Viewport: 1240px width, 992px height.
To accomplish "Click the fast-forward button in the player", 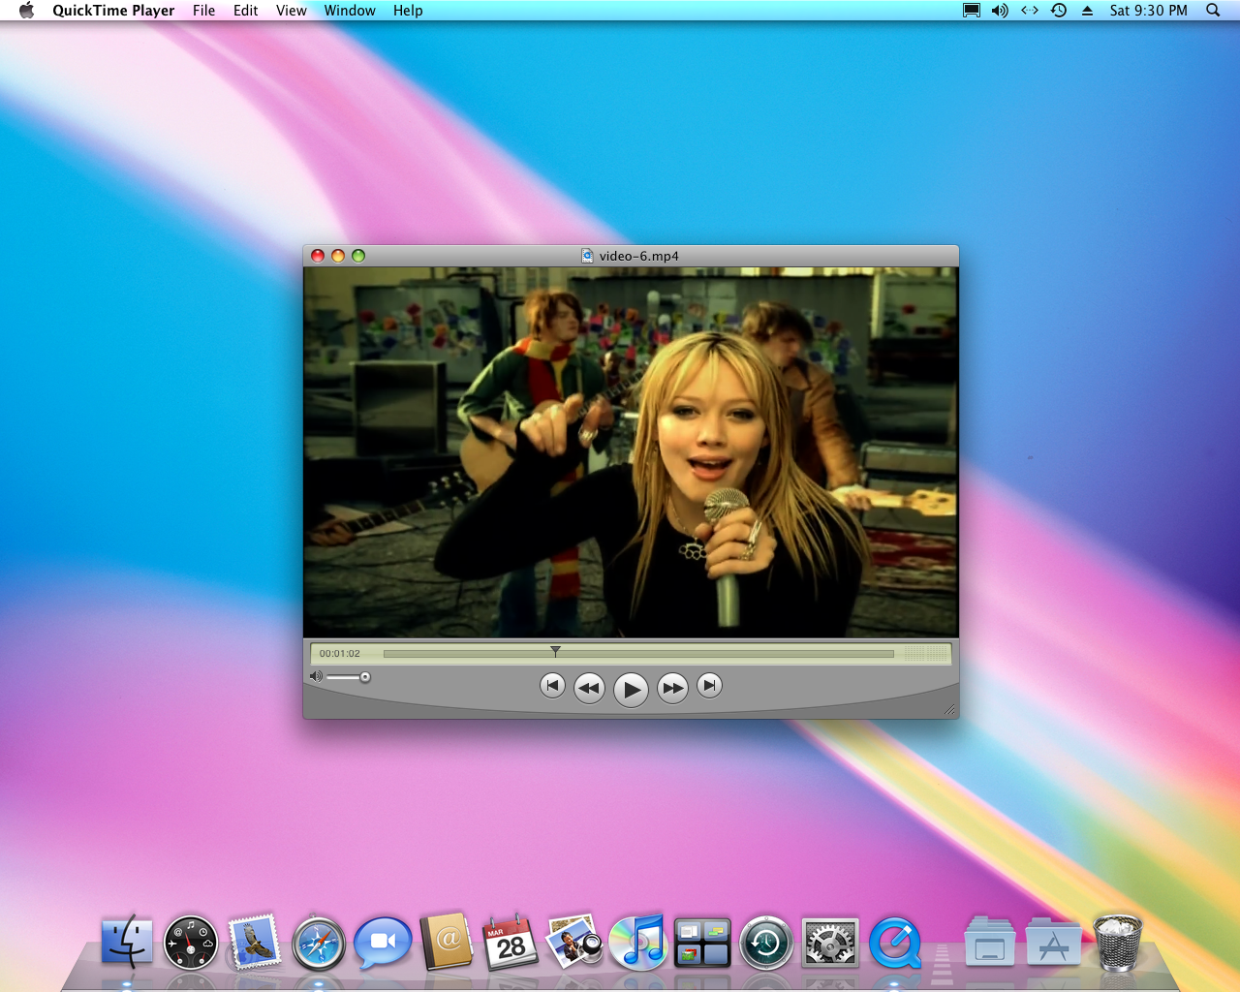I will (672, 688).
